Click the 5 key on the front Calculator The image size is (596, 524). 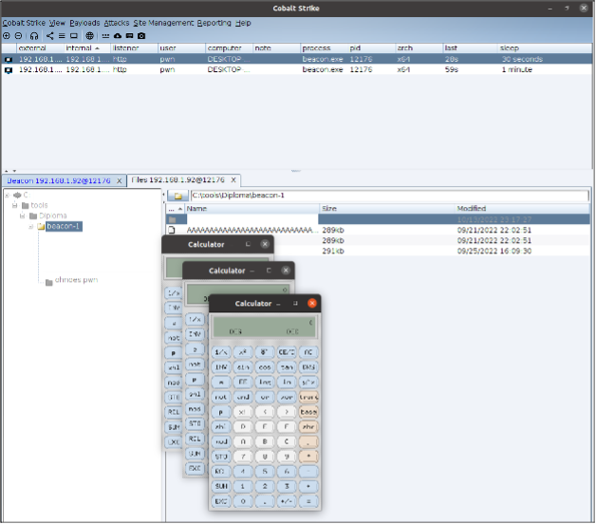(x=265, y=472)
